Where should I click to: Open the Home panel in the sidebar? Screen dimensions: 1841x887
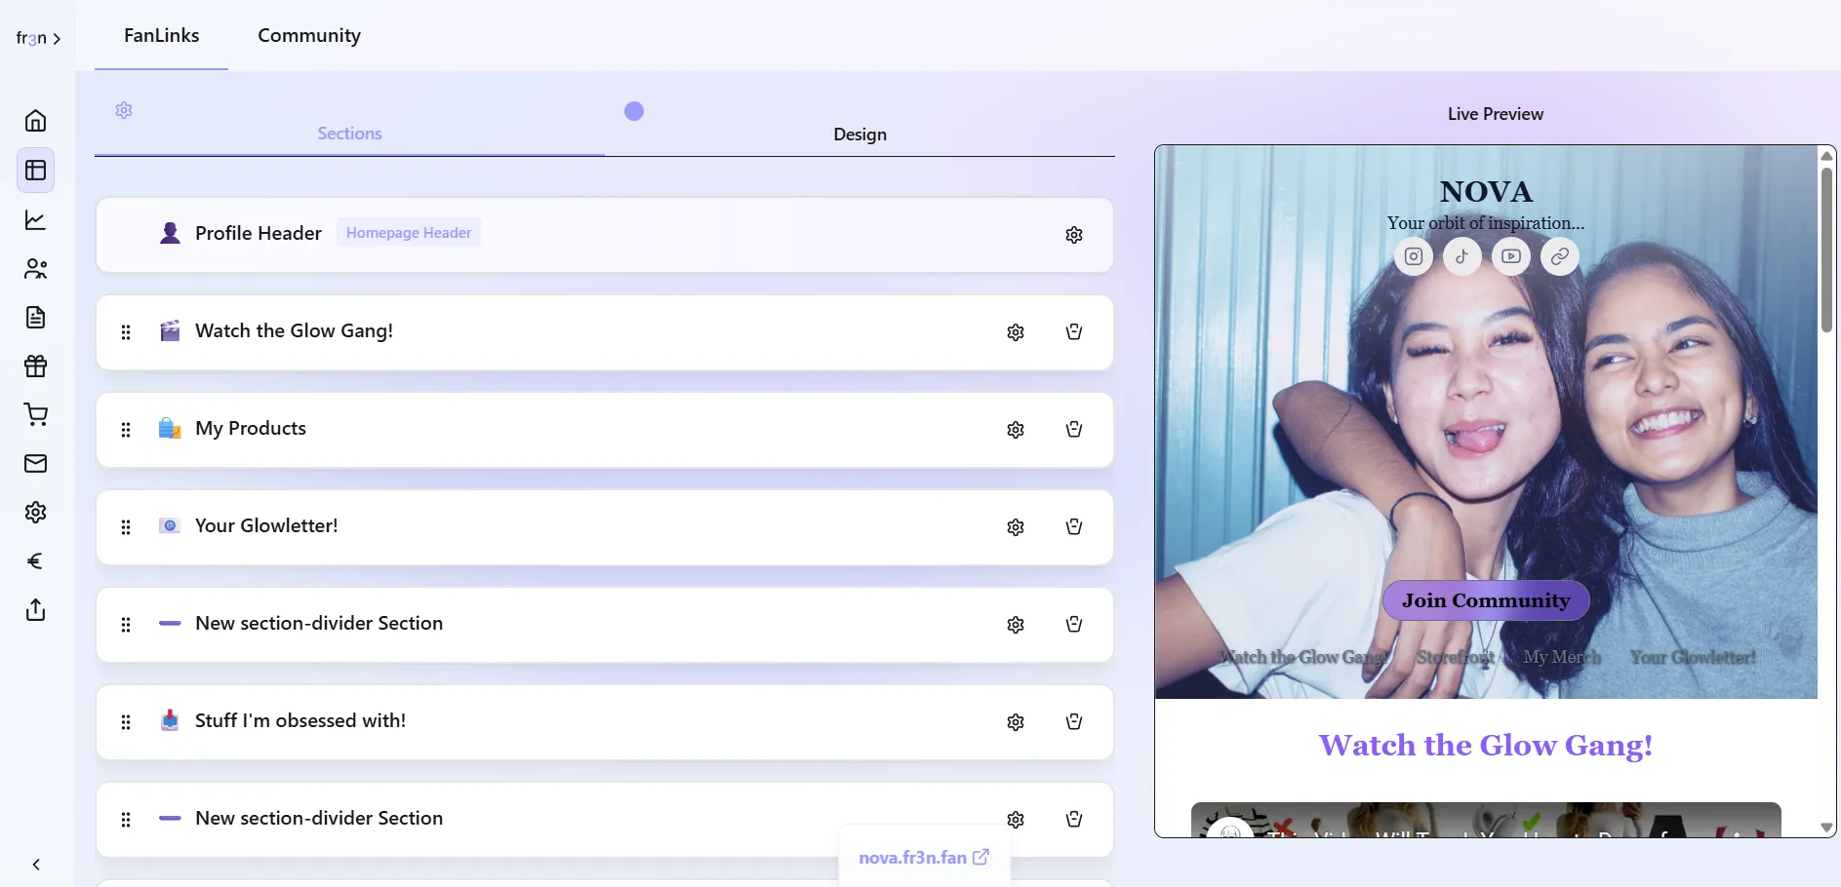tap(35, 120)
